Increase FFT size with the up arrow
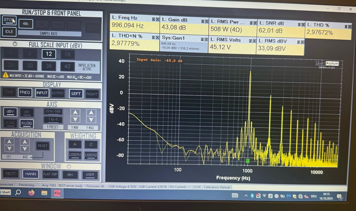Image resolution: width=356 pixels, height=211 pixels. pyautogui.click(x=9, y=141)
